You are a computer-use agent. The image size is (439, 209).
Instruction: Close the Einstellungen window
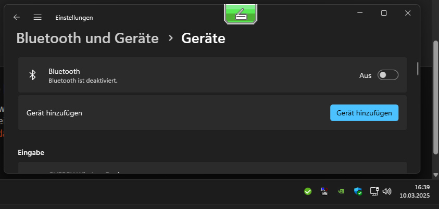(408, 13)
